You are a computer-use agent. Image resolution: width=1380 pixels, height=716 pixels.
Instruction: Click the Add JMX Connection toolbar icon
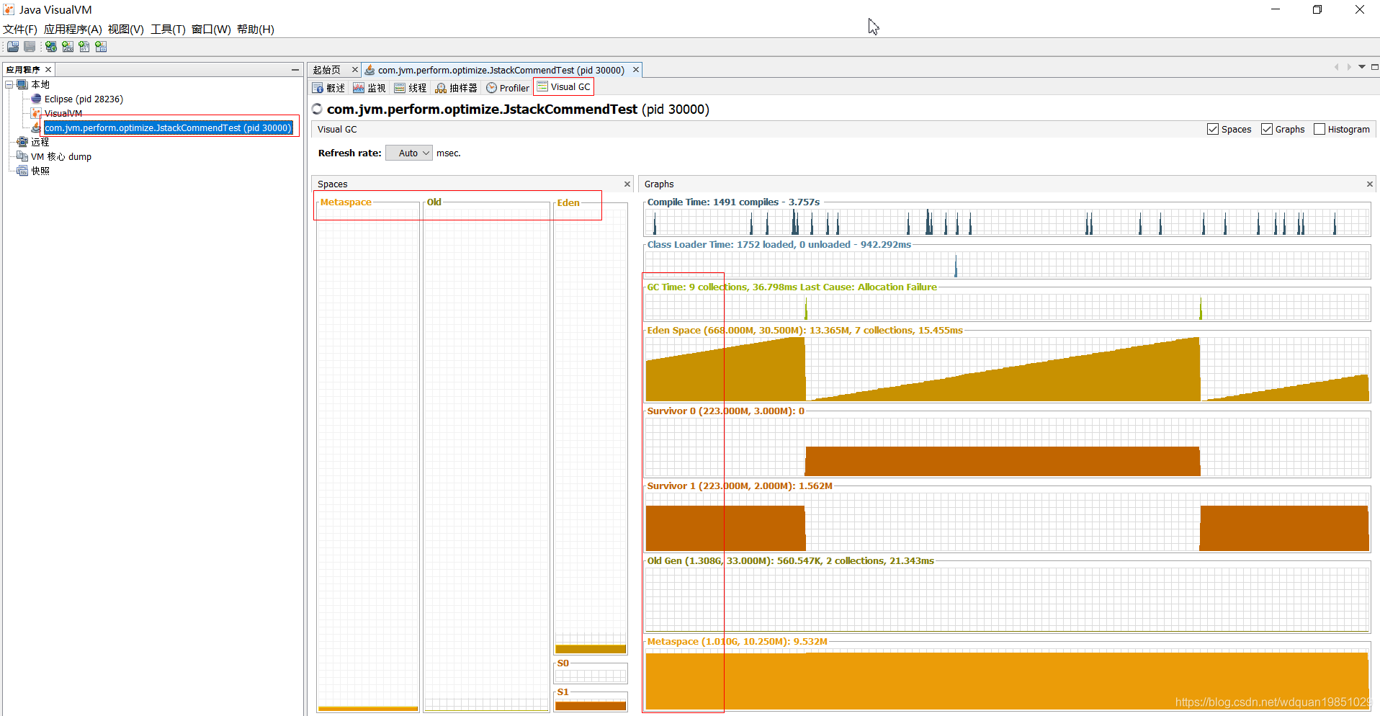pos(68,47)
